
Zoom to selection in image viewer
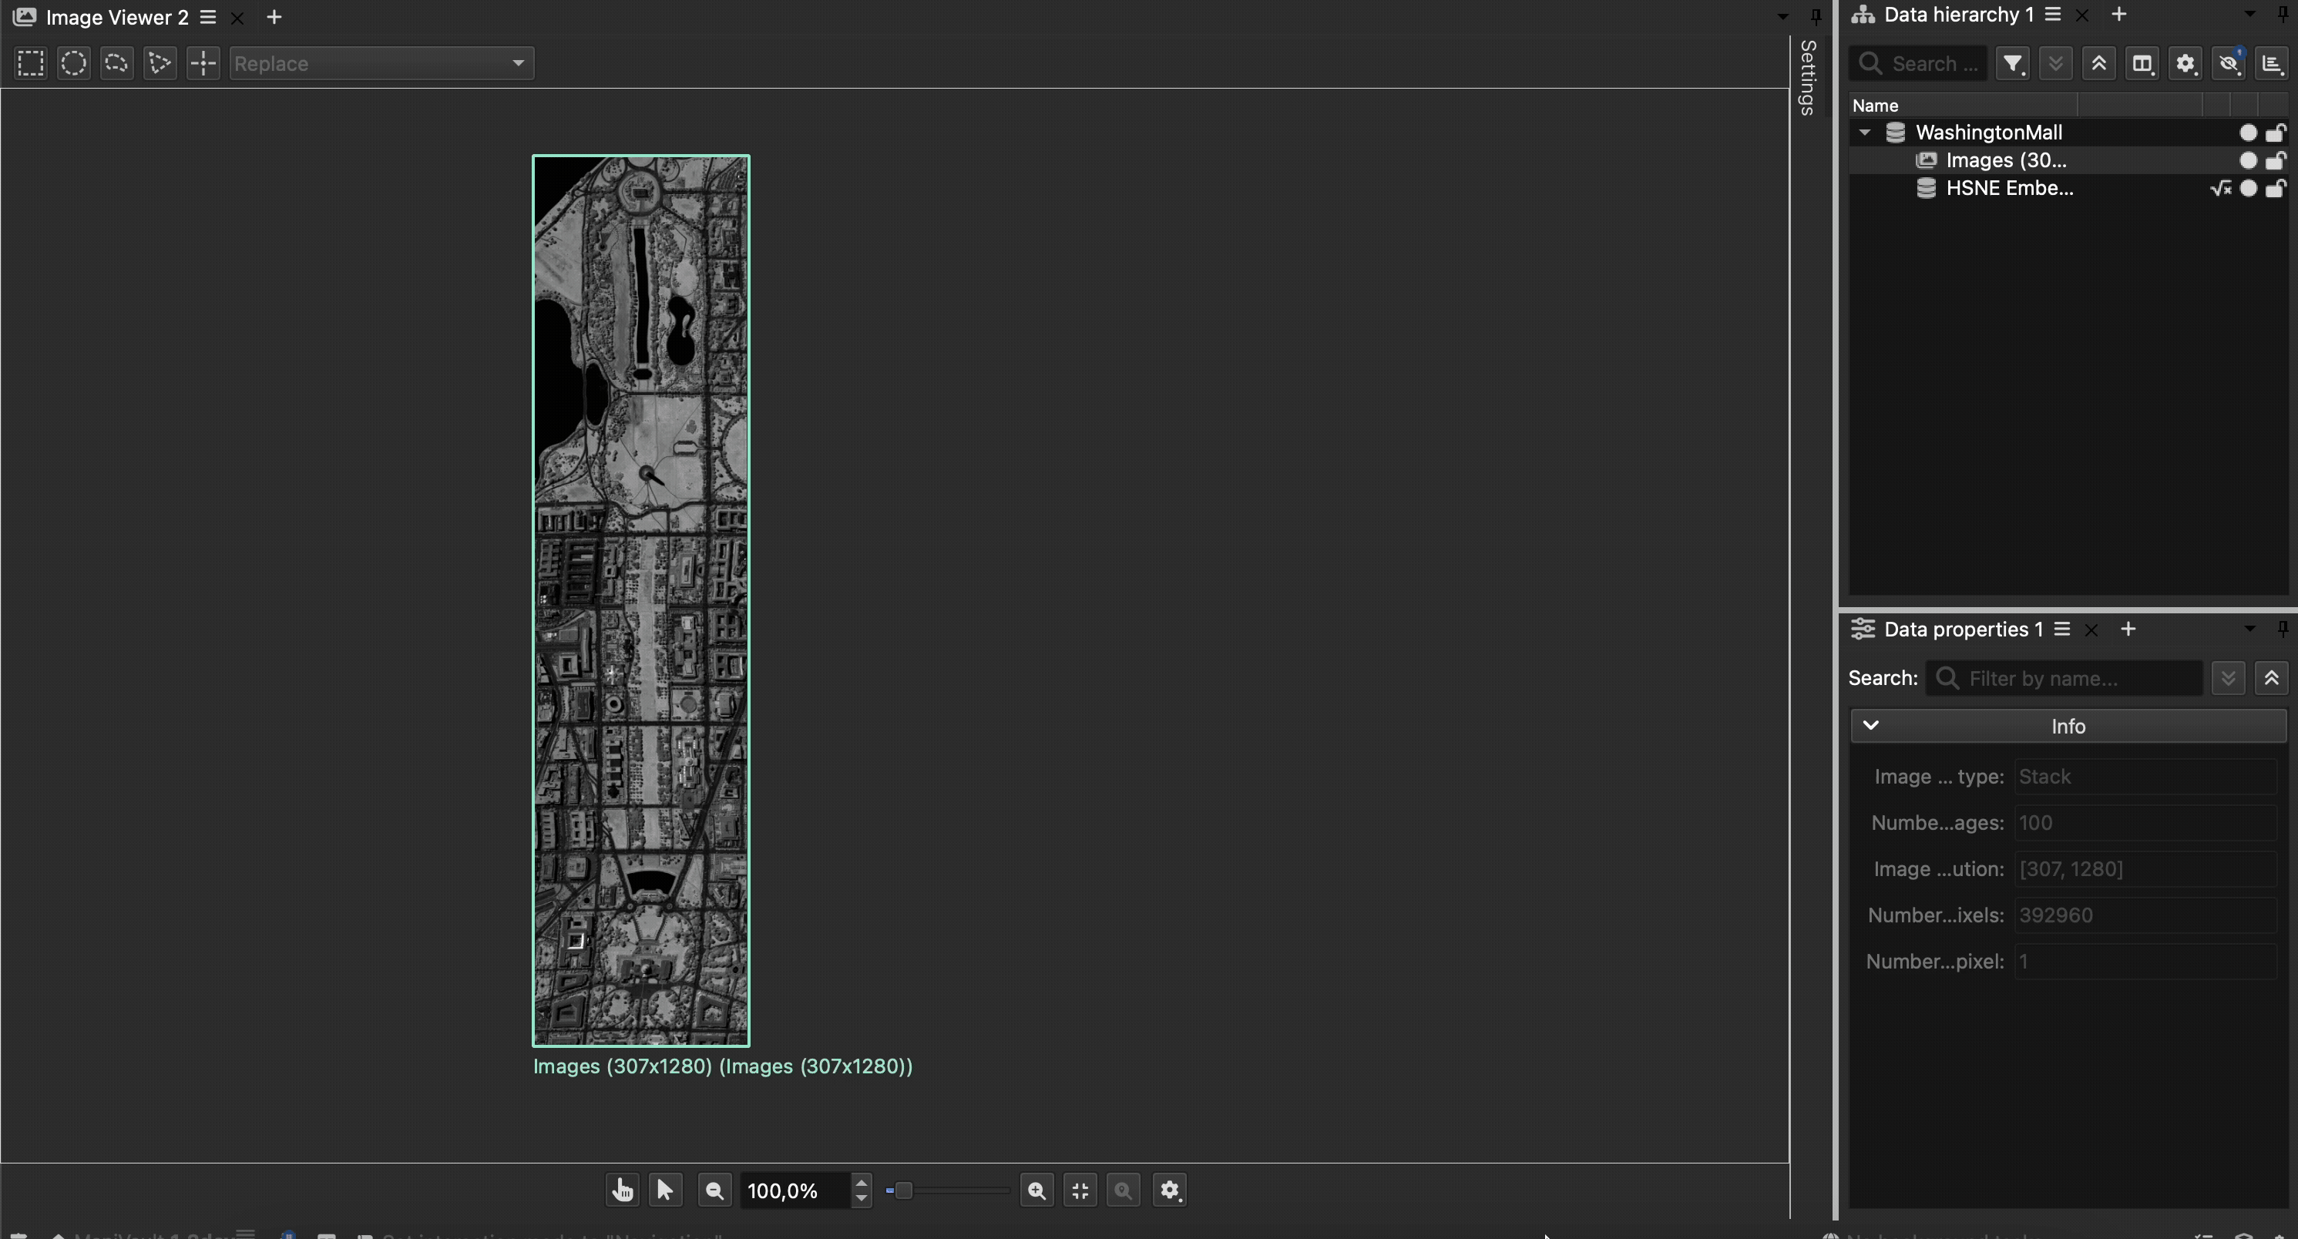click(x=1122, y=1190)
